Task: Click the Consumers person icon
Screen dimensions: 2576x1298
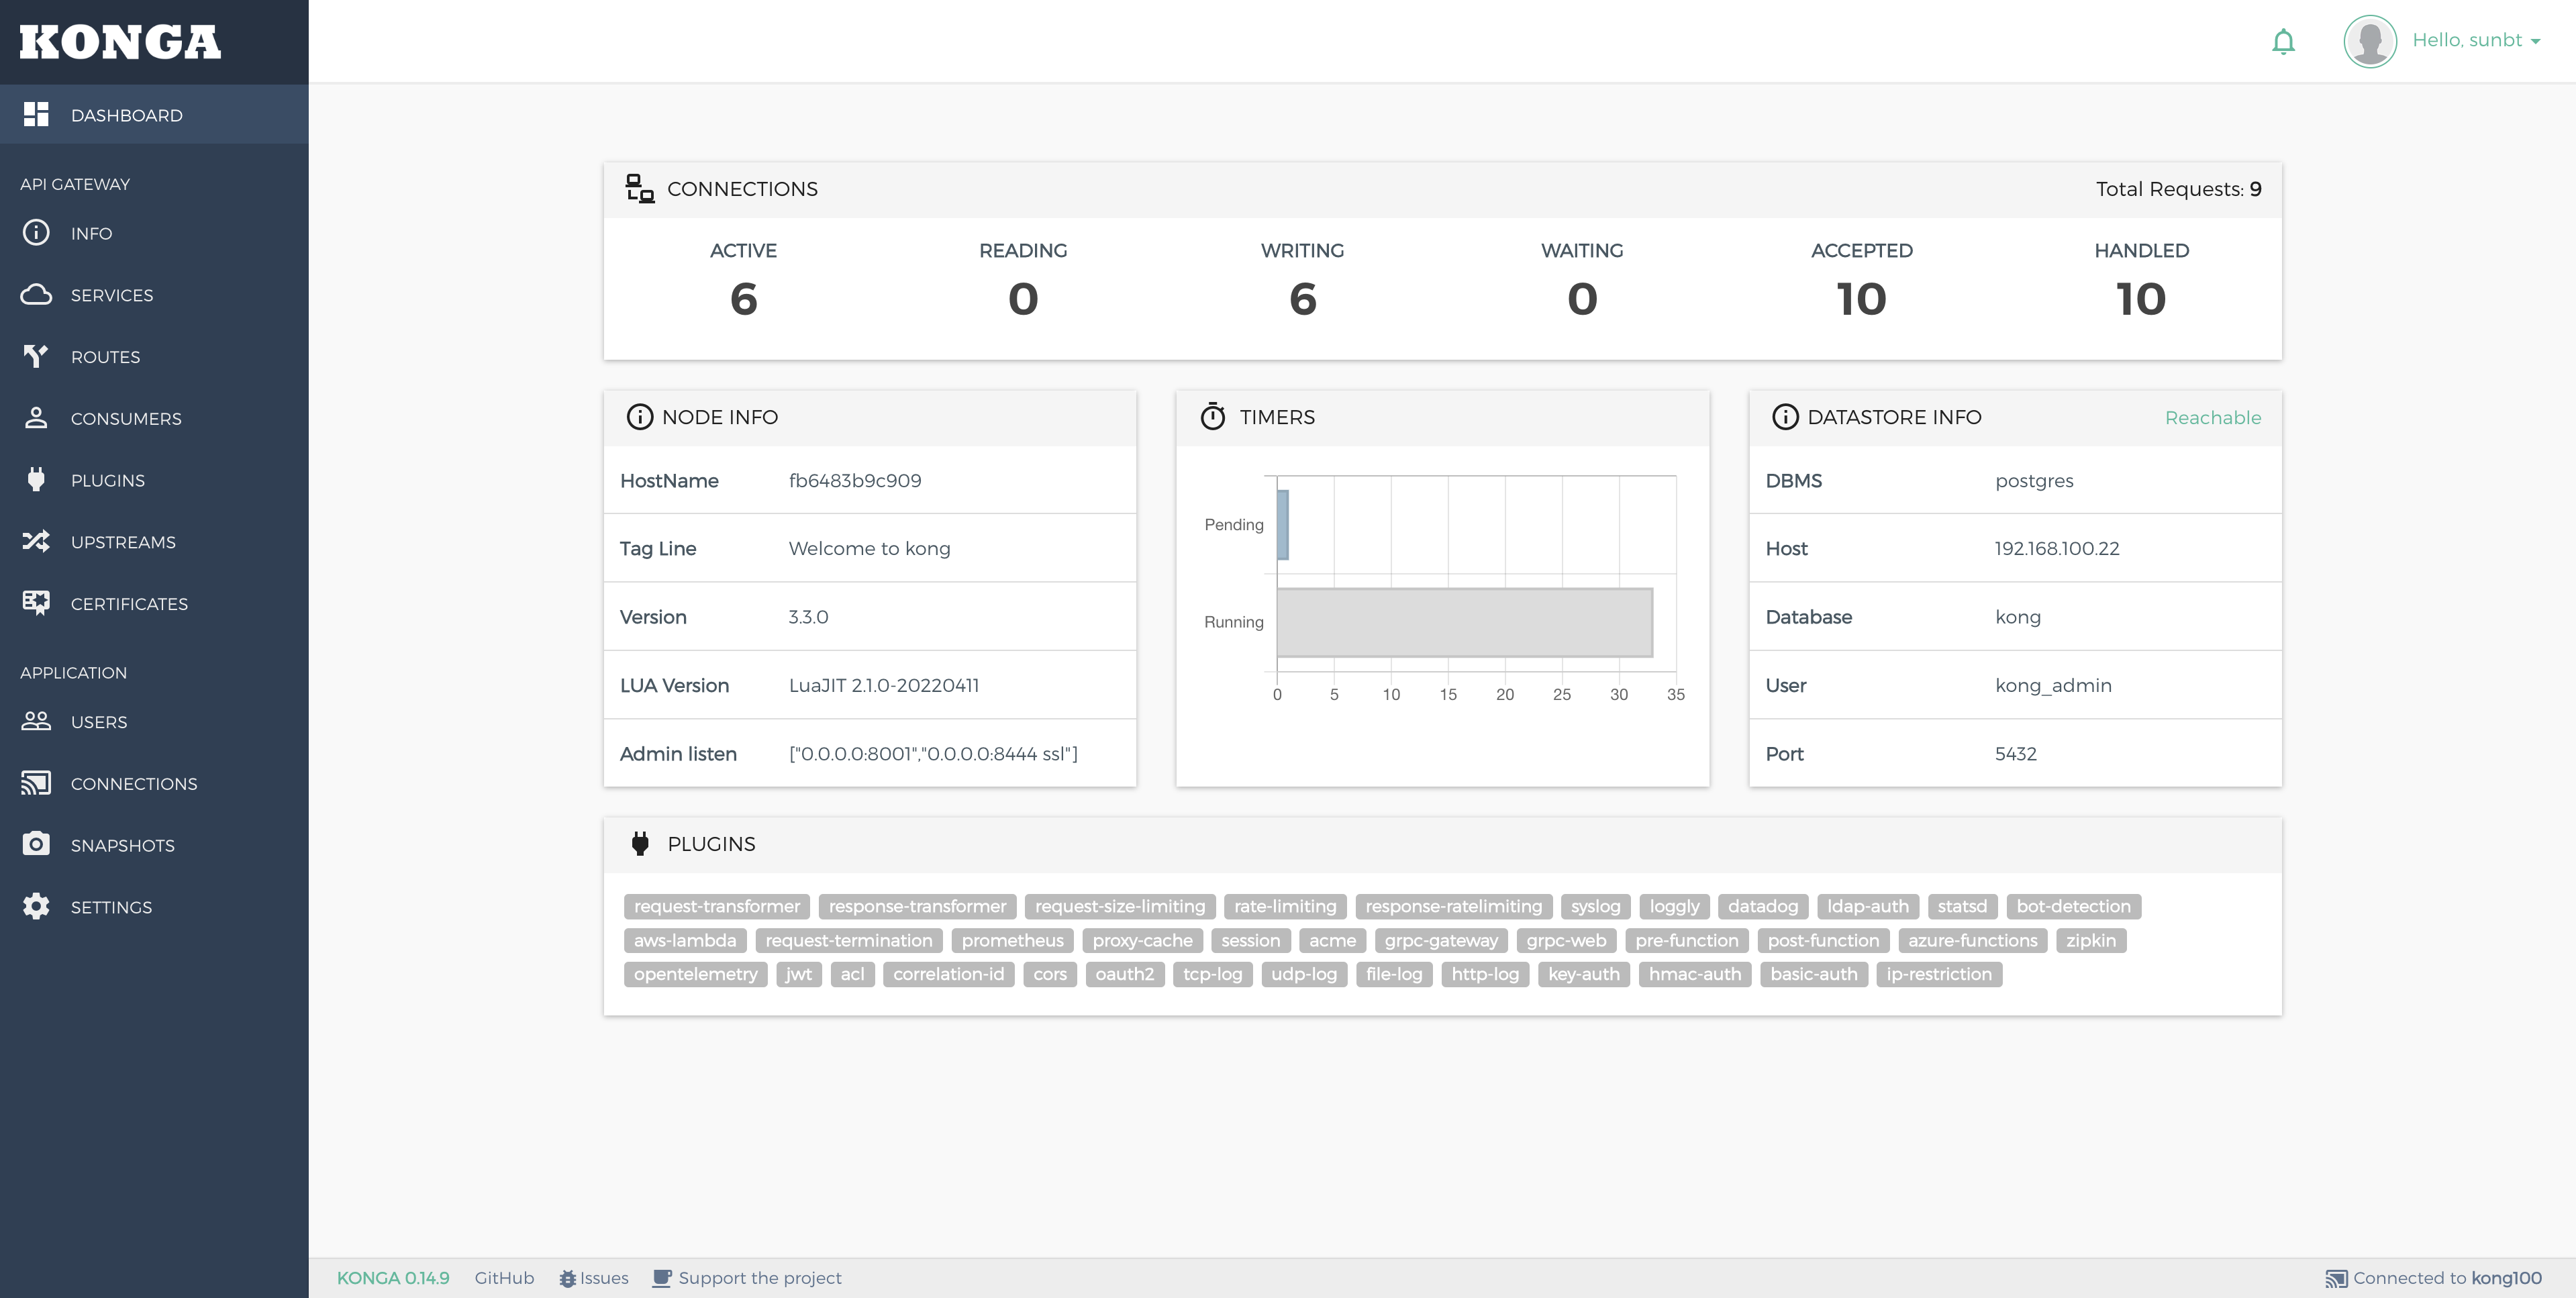Action: point(36,418)
